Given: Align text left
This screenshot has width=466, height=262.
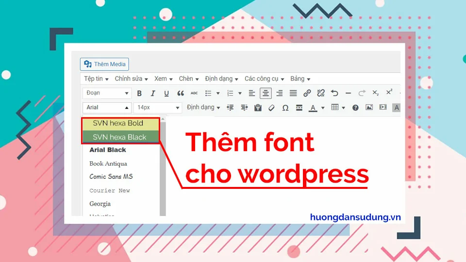Looking at the screenshot, I should coord(252,93).
